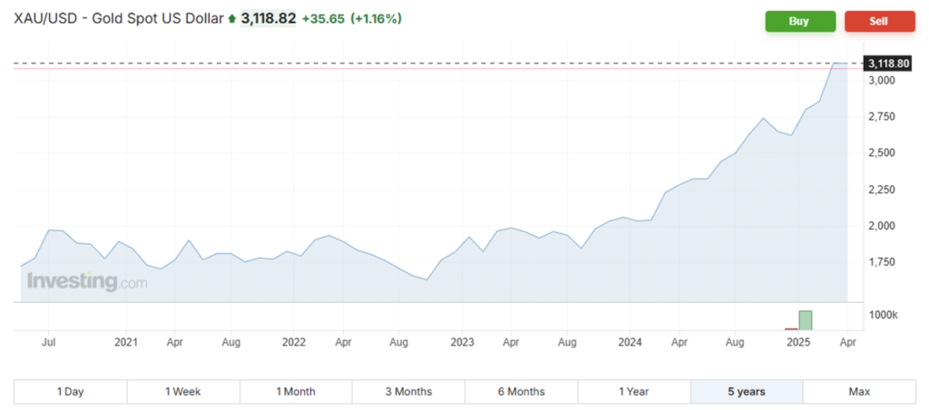Click the current price 3,118.82

click(268, 19)
